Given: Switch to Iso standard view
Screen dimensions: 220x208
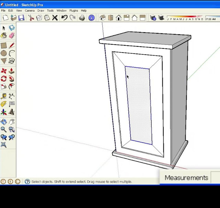Looking at the screenshot, I should click(x=102, y=18).
